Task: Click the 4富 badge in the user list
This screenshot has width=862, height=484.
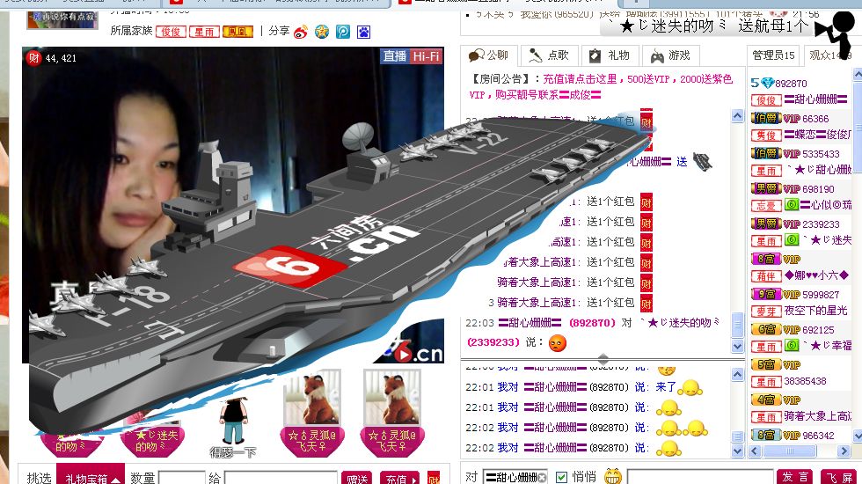Action: pyautogui.click(x=766, y=400)
